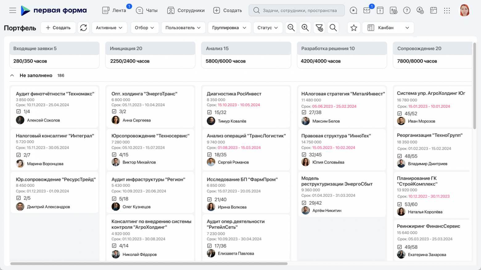Open the Исследование БП "ФармПром" card

[242, 179]
